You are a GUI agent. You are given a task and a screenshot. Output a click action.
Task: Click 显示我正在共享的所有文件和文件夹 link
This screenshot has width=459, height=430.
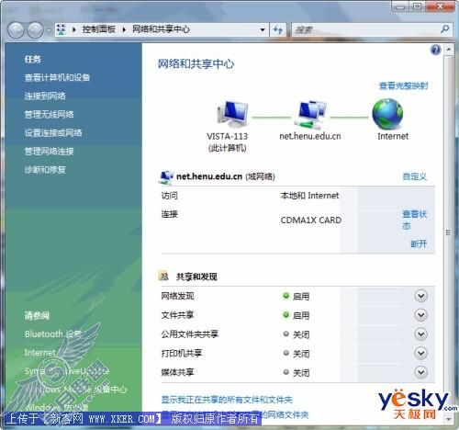coord(227,400)
